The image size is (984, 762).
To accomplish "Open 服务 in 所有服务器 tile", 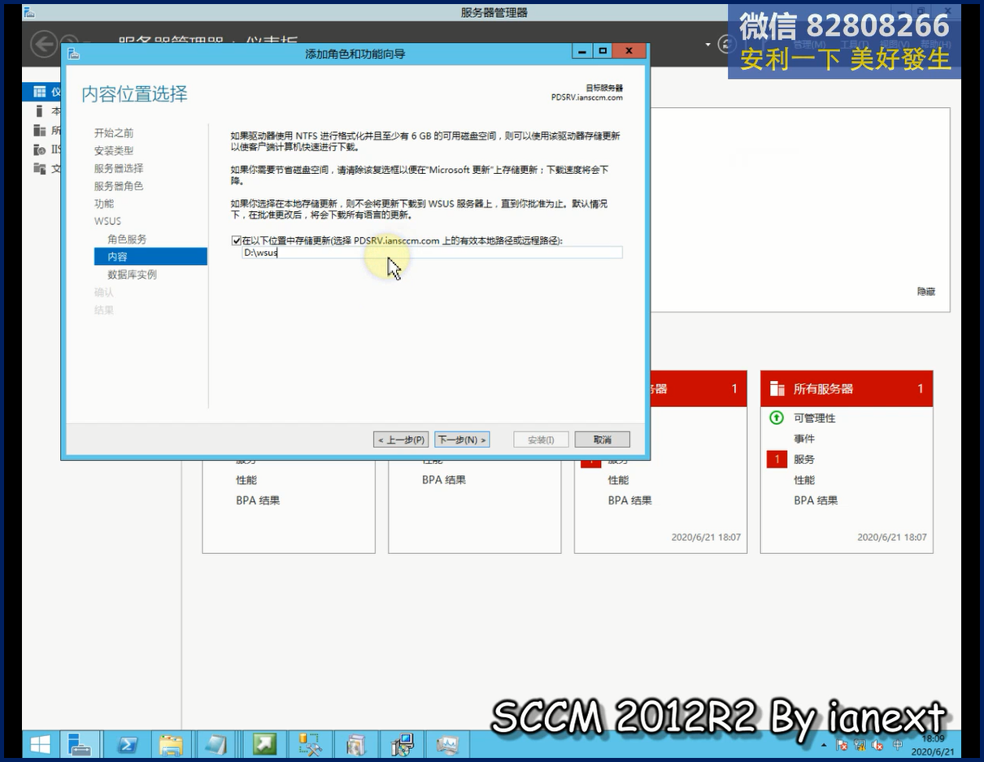I will pyautogui.click(x=804, y=459).
